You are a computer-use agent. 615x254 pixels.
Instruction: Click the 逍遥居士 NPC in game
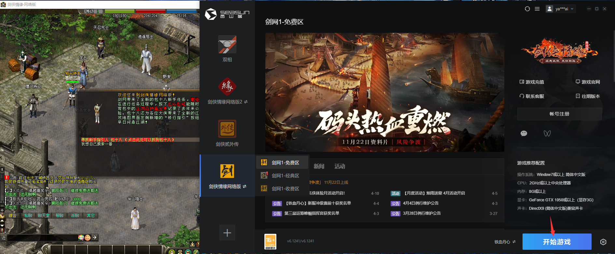(147, 59)
